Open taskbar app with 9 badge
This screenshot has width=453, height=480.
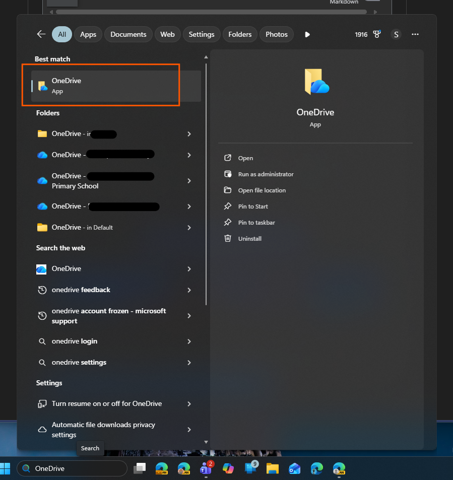coord(251,468)
